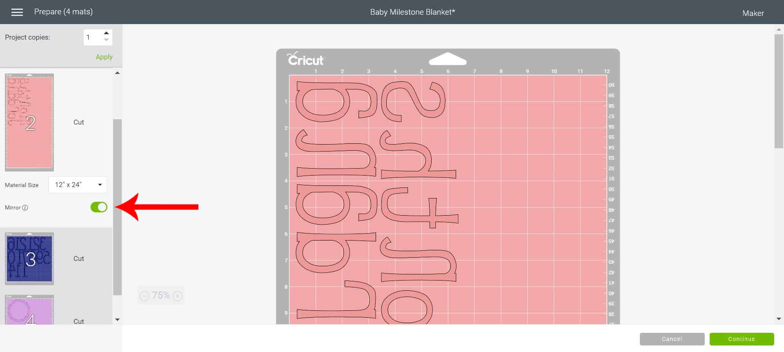784x352 pixels.
Task: Increase project copies with up arrow
Action: click(106, 33)
